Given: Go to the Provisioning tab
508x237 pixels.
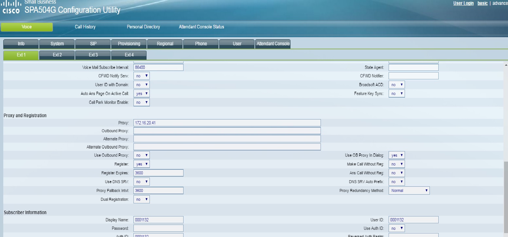Looking at the screenshot, I should [x=129, y=44].
